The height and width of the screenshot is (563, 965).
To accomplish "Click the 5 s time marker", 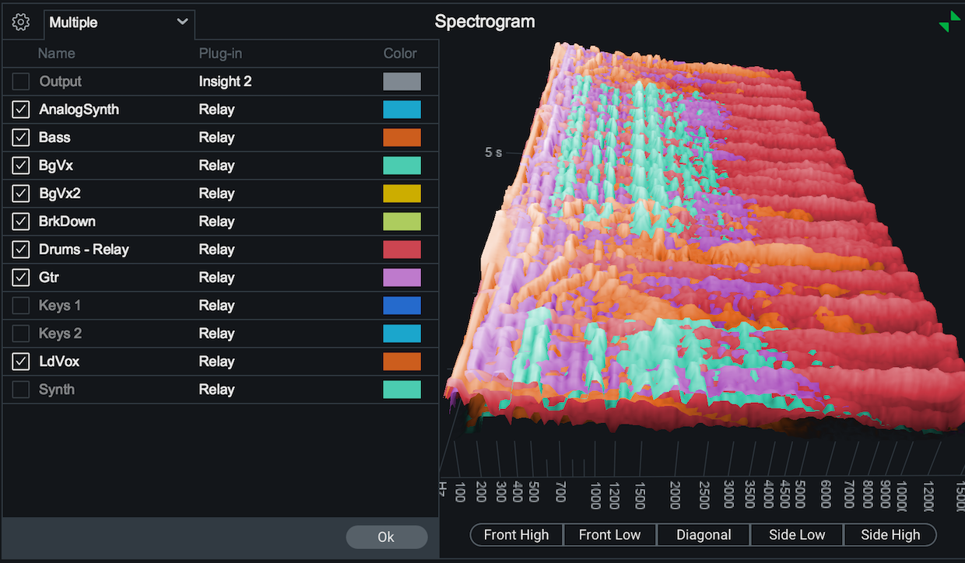I will (493, 152).
